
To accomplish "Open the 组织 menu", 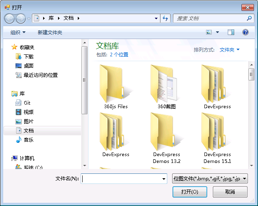I will coord(18,33).
